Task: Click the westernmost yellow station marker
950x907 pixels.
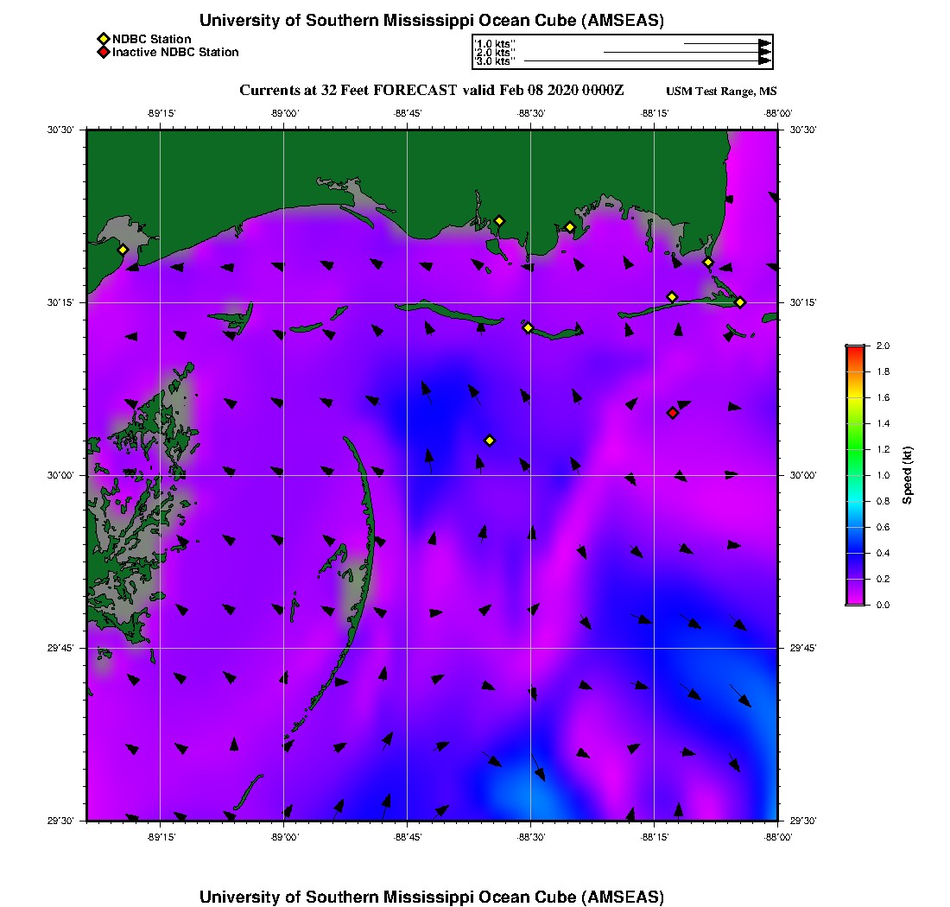Action: [123, 250]
